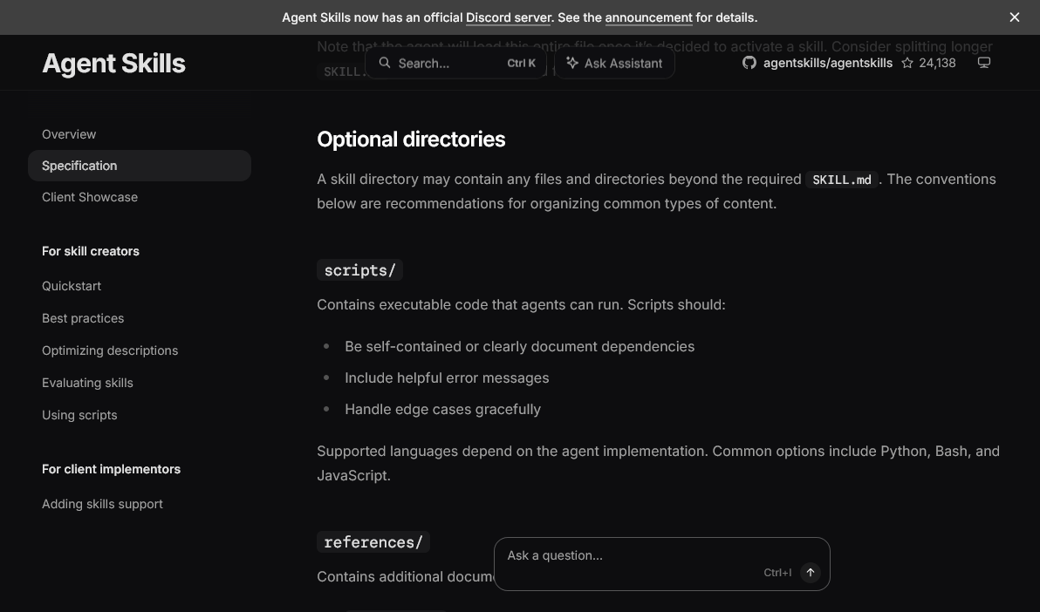The width and height of the screenshot is (1040, 612).
Task: Open the agentskills/agentskills repository link
Action: [828, 63]
